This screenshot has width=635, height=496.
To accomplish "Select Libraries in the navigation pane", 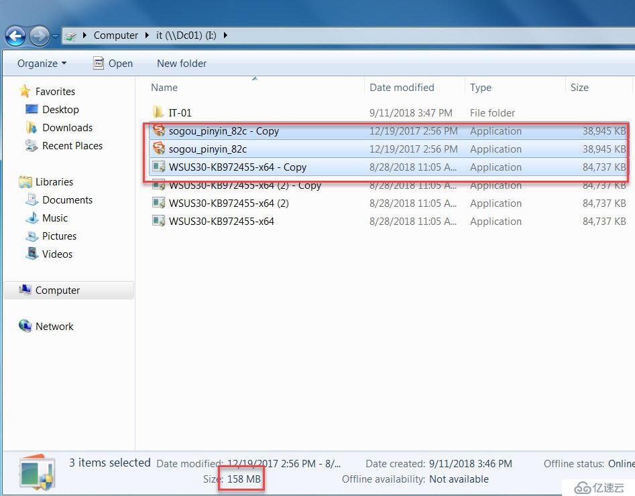I will click(x=54, y=182).
